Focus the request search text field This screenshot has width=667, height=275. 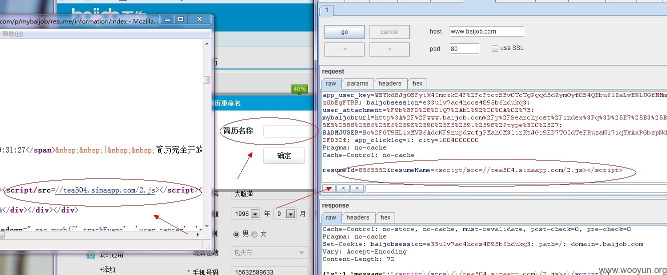coord(516,188)
